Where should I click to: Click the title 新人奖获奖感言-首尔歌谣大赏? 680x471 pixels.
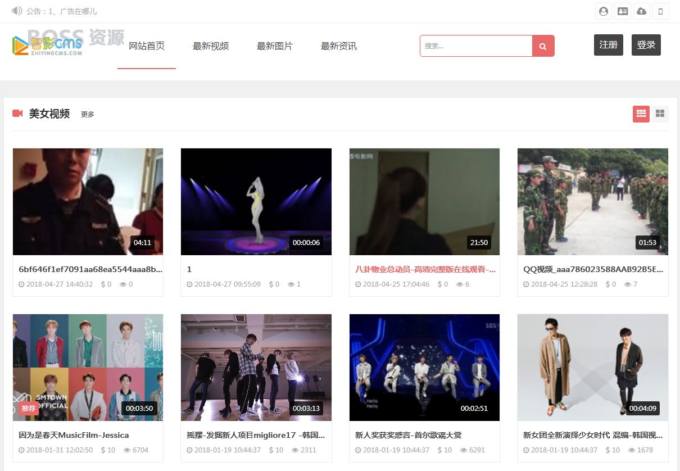pos(409,435)
